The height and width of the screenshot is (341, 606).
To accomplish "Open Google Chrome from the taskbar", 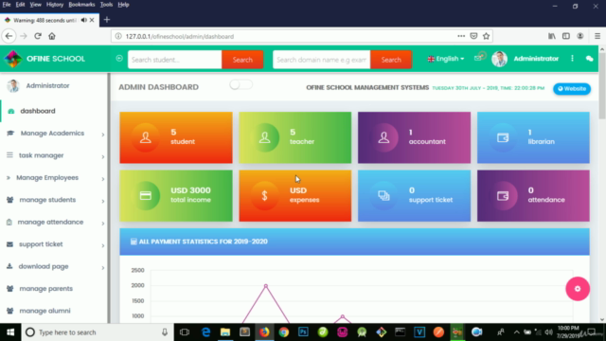I will (x=284, y=332).
